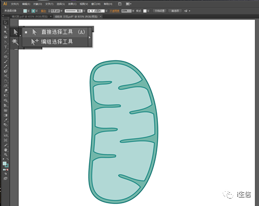
Task: Open the stroke color dropdown in control bar
Action: (37, 11)
